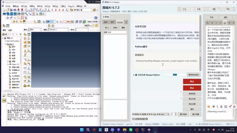This screenshot has height=133, width=237.
Task: Click the redo arrow in Abaqus toolbar
Action: tap(31, 22)
